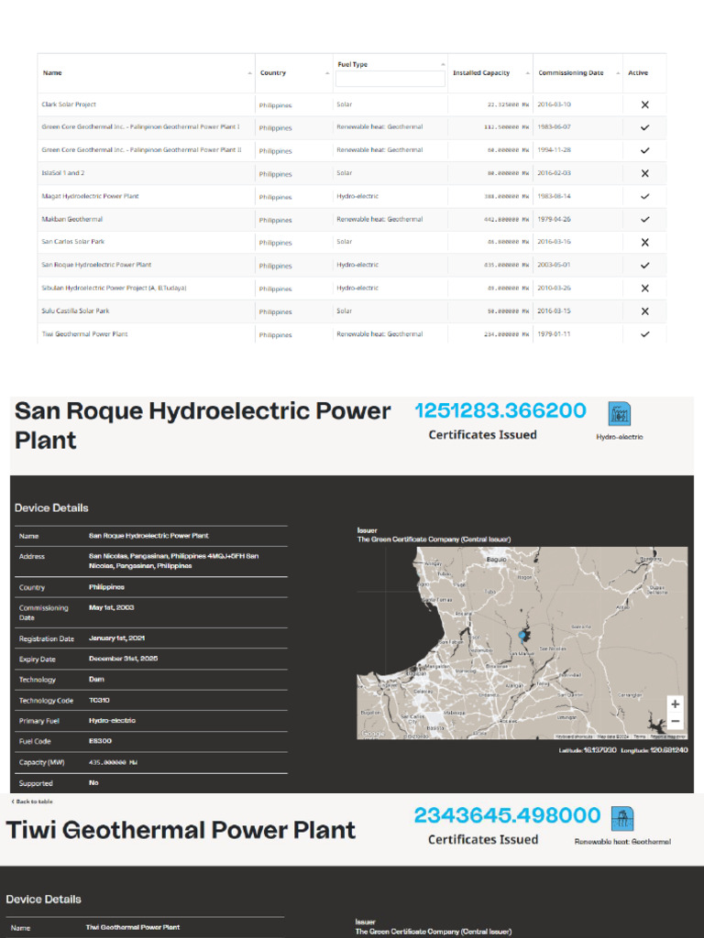704x938 pixels.
Task: Click the commissioning date 2003-05-01 cell
Action: click(x=554, y=265)
